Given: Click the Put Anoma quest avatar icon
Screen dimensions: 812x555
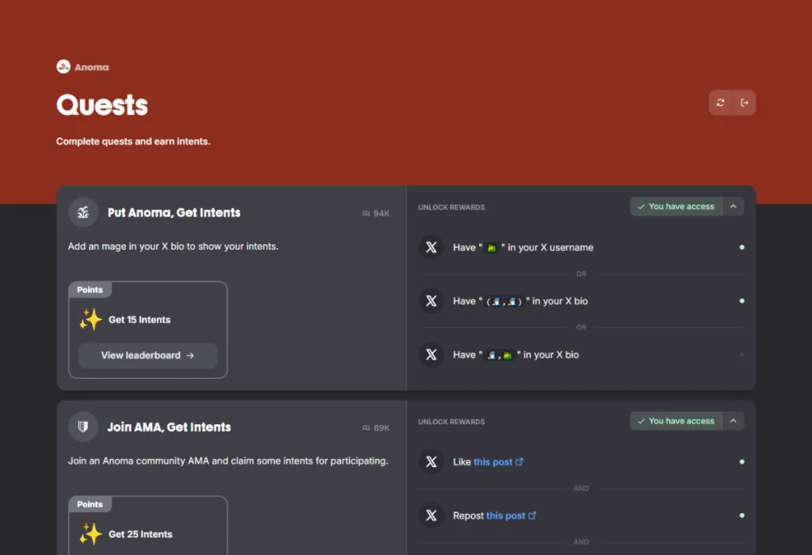Looking at the screenshot, I should pos(83,212).
